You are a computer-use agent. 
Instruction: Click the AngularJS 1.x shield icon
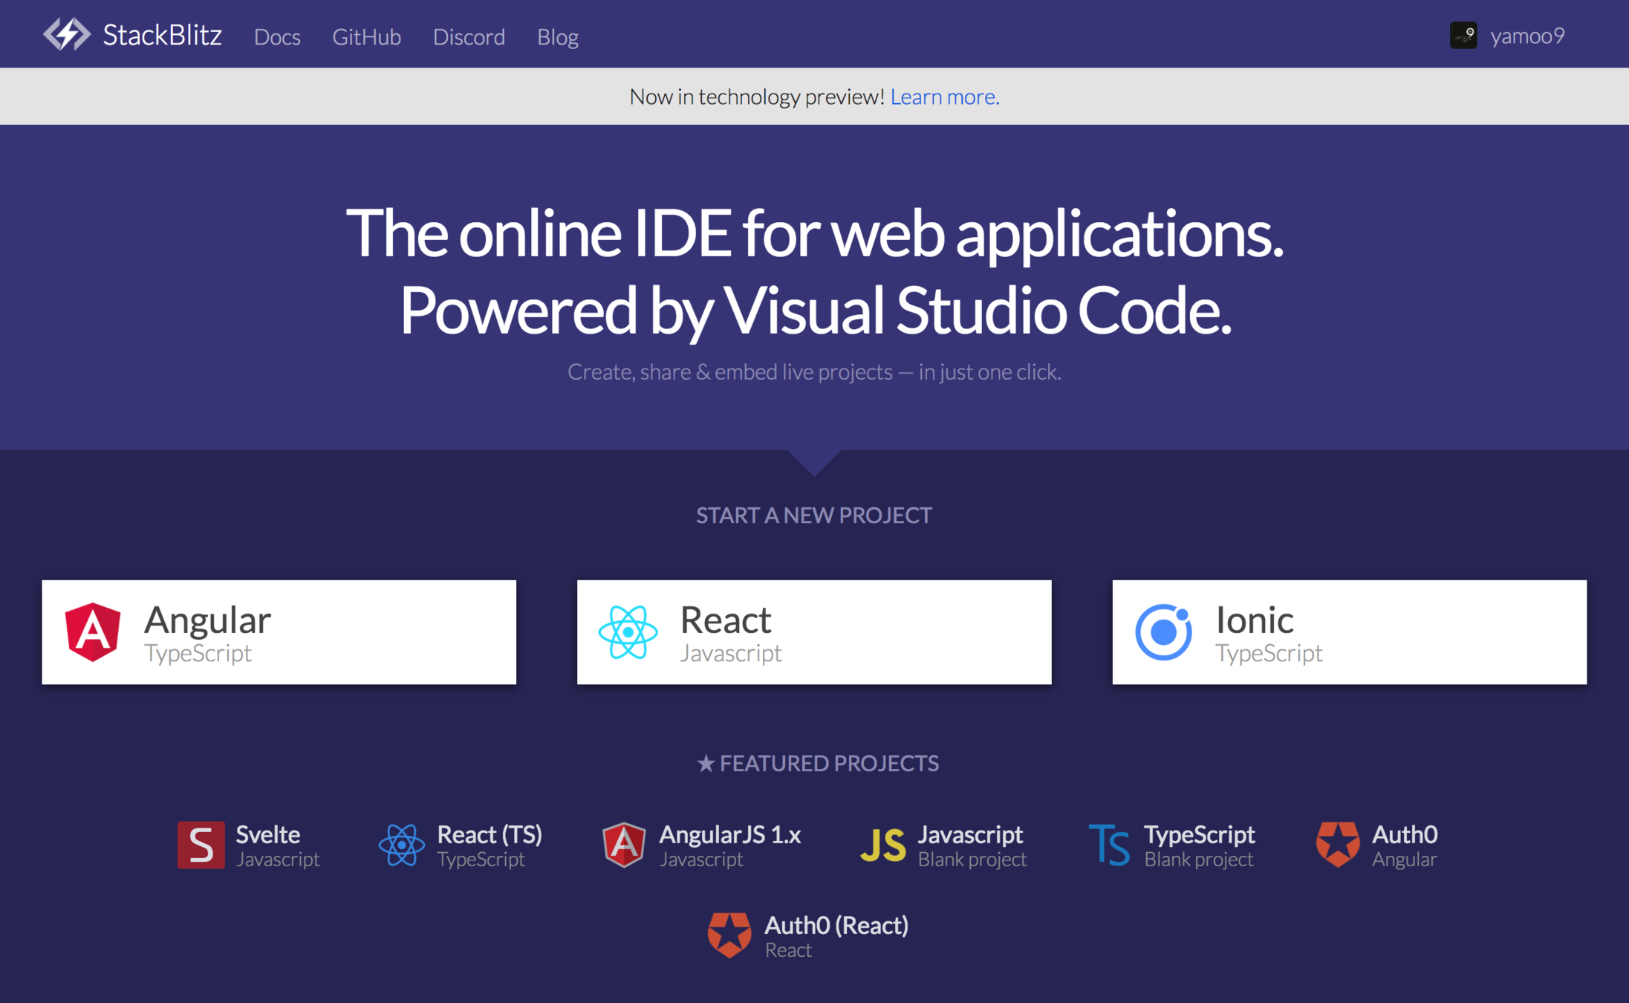coord(623,845)
